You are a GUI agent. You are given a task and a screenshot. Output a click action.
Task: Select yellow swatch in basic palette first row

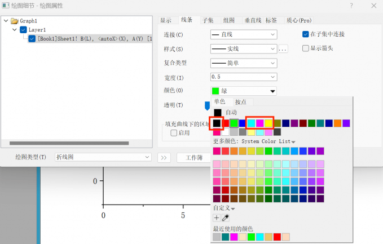[268, 123]
